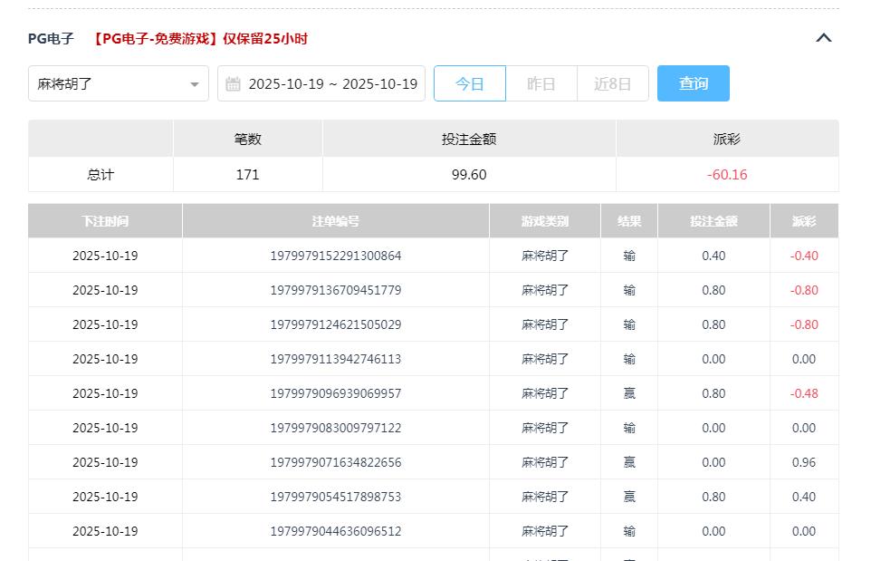This screenshot has height=561, width=871.
Task: Click the 结果 column header
Action: (628, 220)
